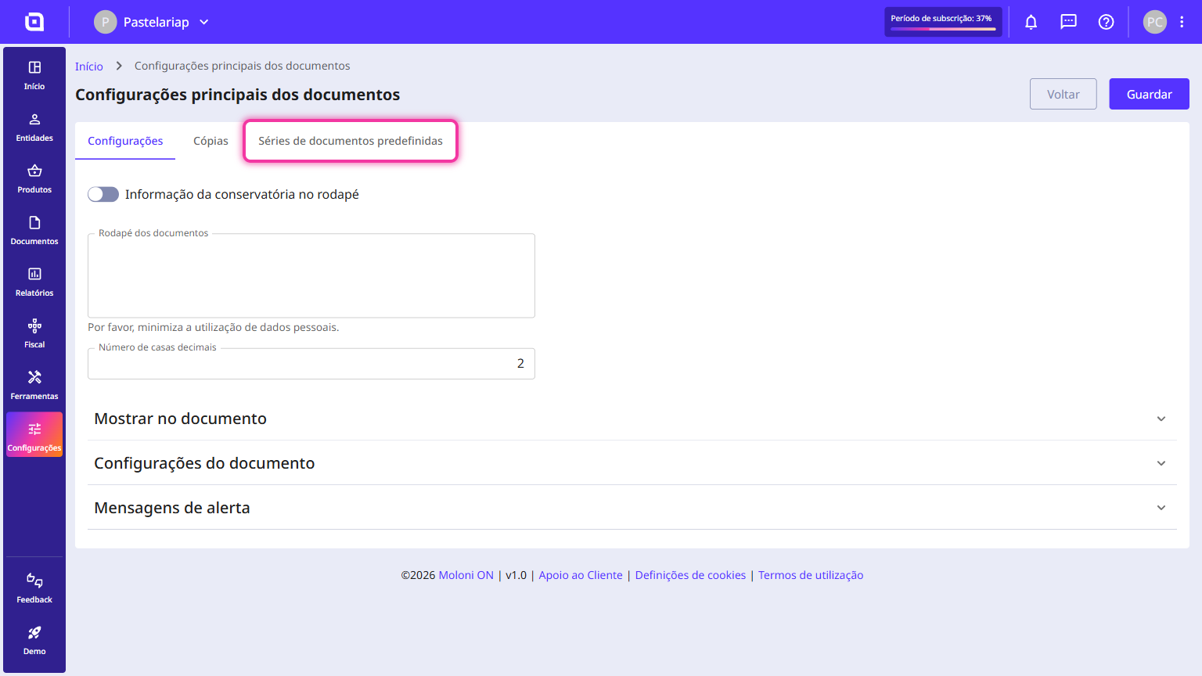Switch to the Cópias tab

click(x=211, y=141)
